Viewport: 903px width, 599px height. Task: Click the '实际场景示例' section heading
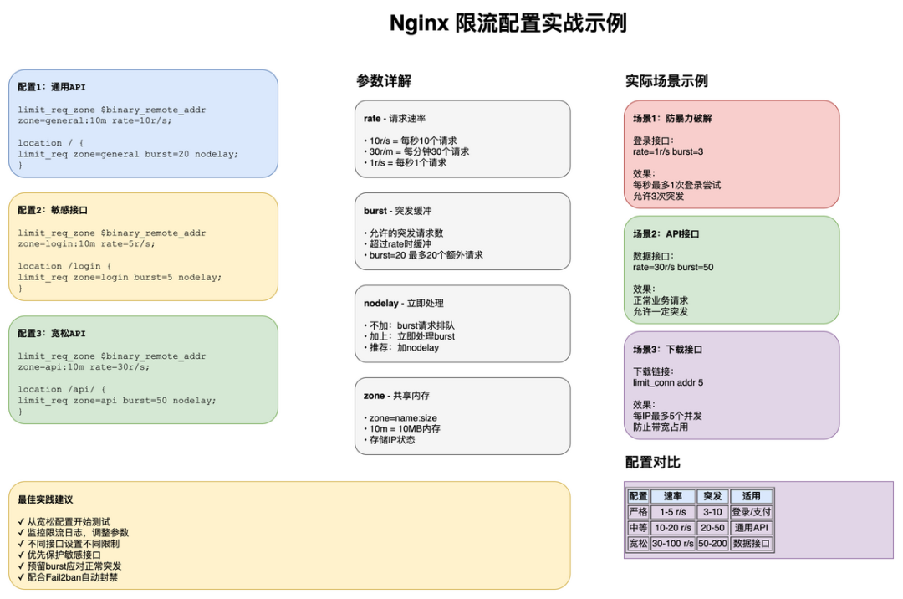pyautogui.click(x=666, y=81)
